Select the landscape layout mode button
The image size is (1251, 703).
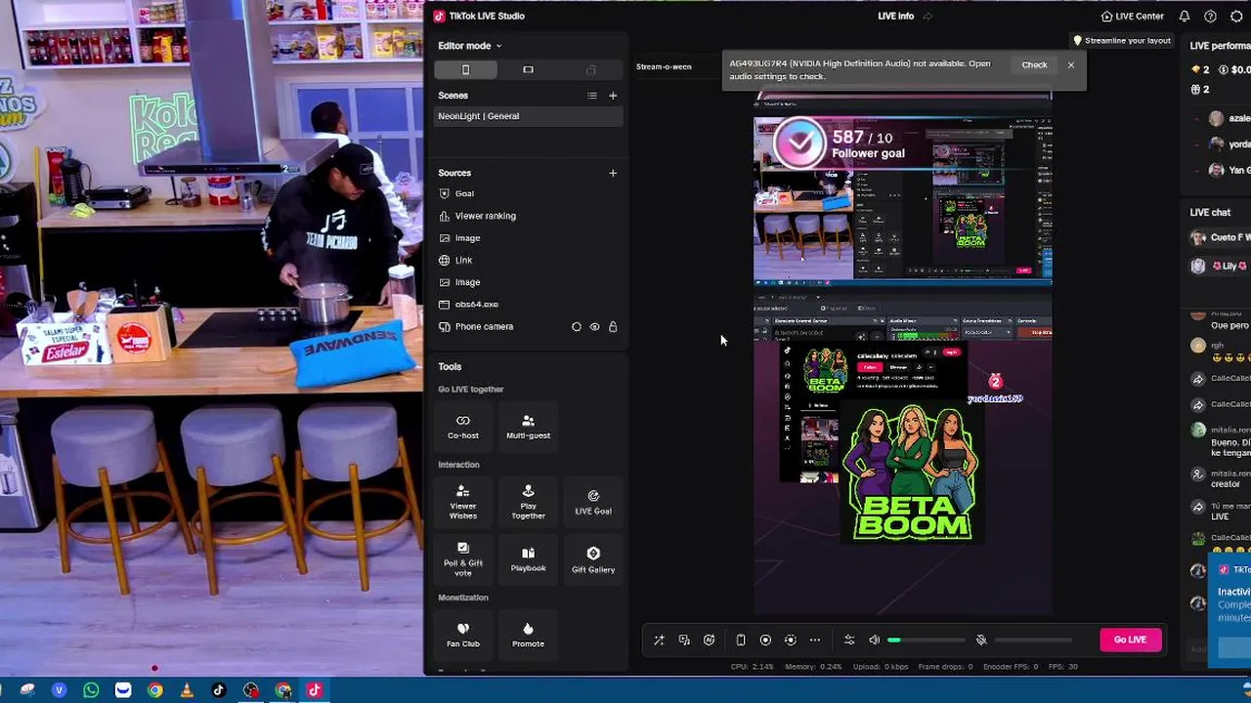click(528, 69)
